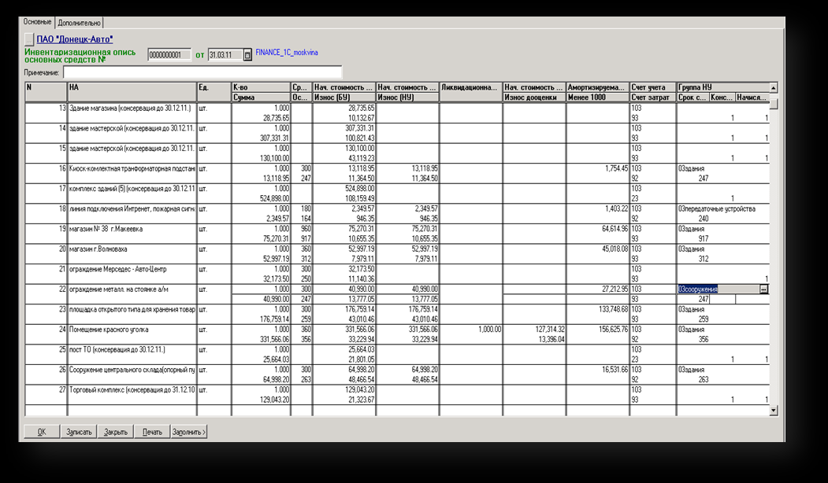This screenshot has height=483, width=828.
Task: Click the highlighted 03сооружения cell
Action: (x=718, y=289)
